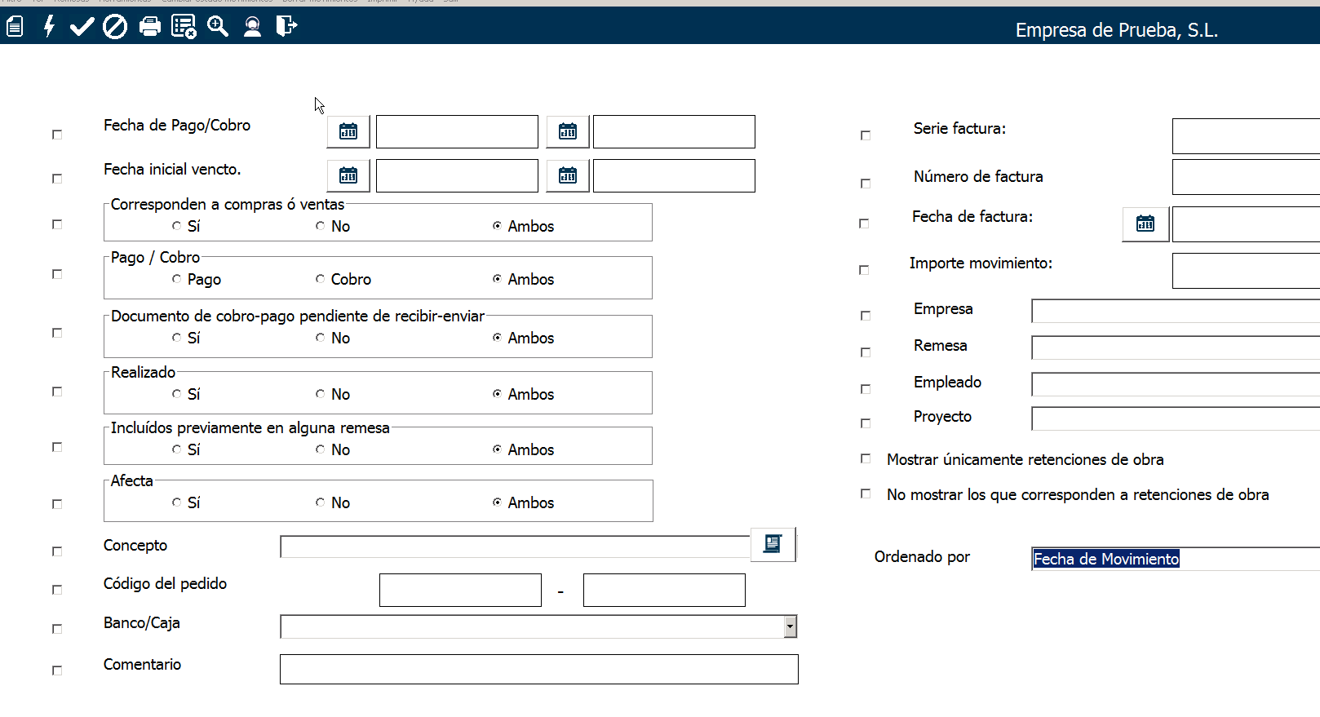Screen dimensions: 1320x717
Task: Click the exit door icon
Action: click(286, 27)
